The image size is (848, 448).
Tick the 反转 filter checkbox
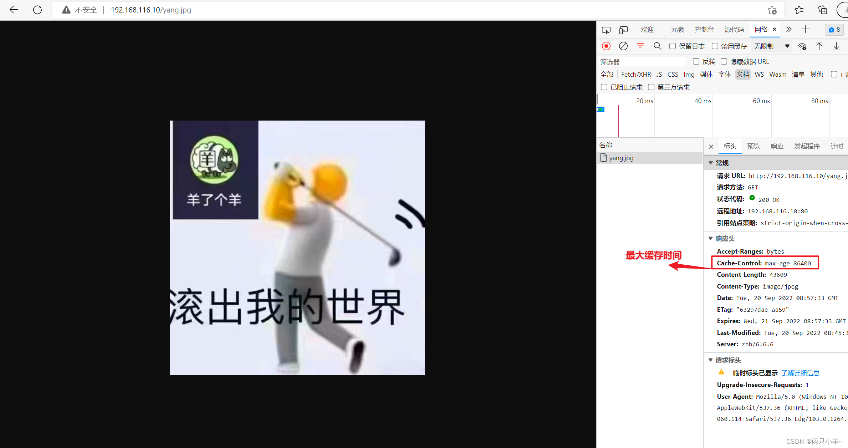696,61
